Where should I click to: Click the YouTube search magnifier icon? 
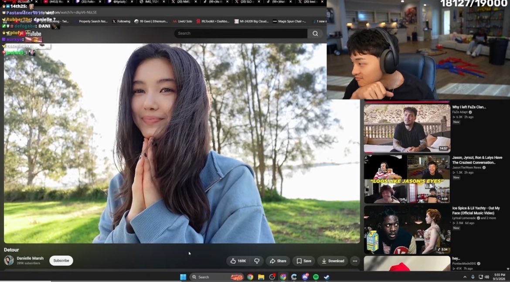click(315, 34)
